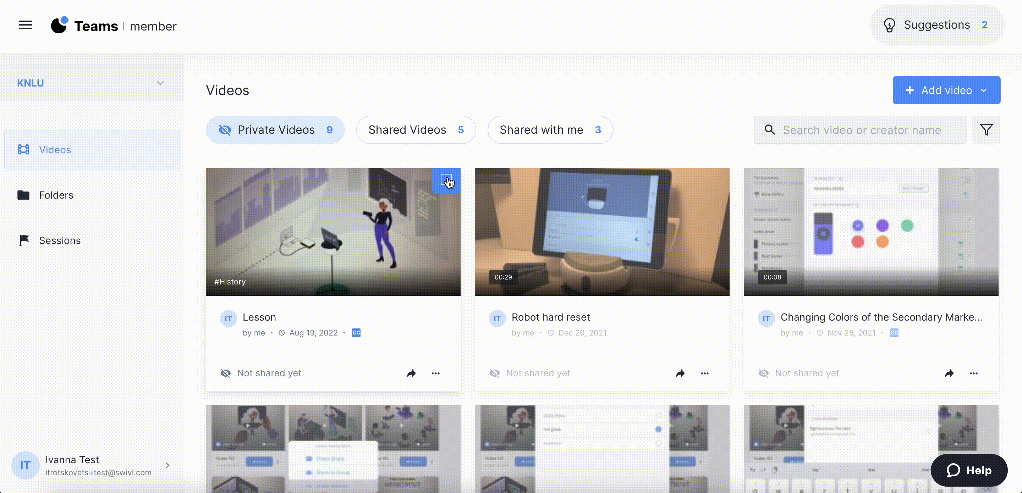This screenshot has height=493, width=1022.
Task: Open the Robot hard reset thumbnail
Action: 601,232
